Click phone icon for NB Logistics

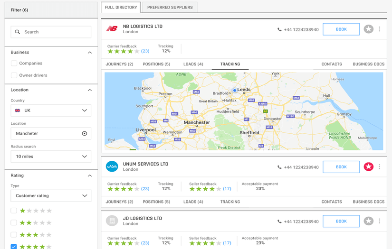coord(279,29)
